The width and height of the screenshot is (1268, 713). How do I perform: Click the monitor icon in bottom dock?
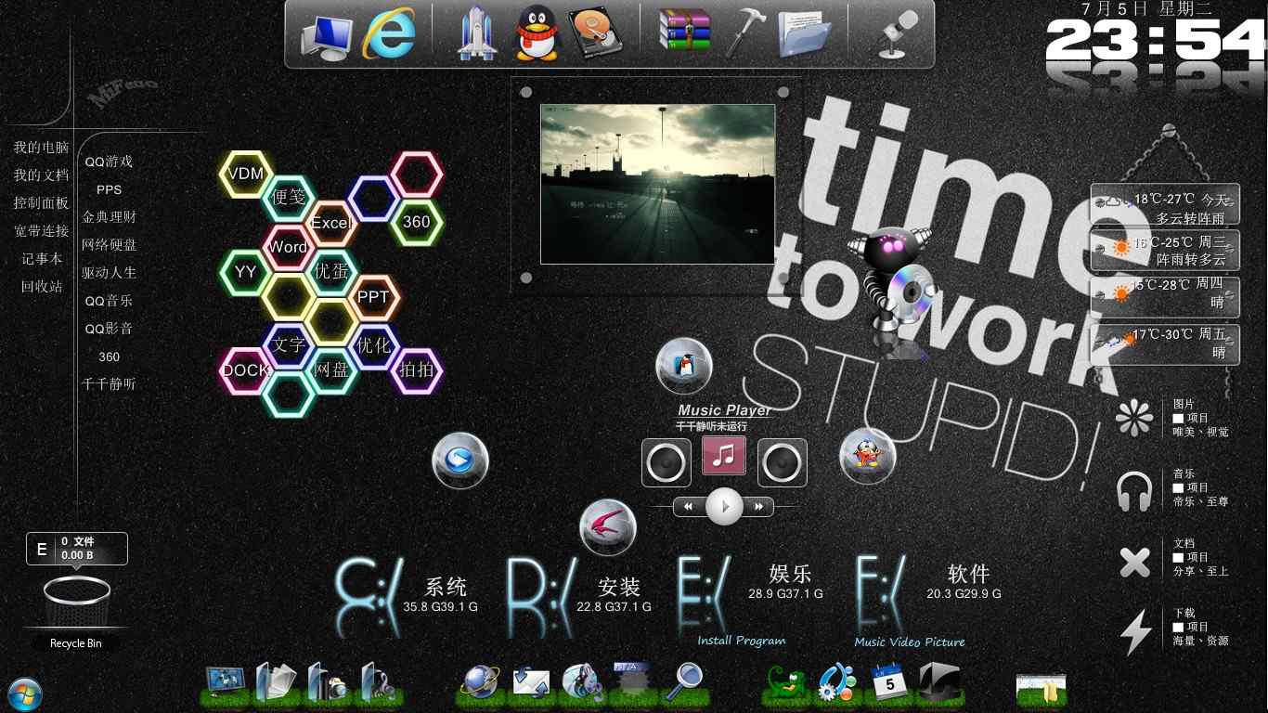click(226, 683)
